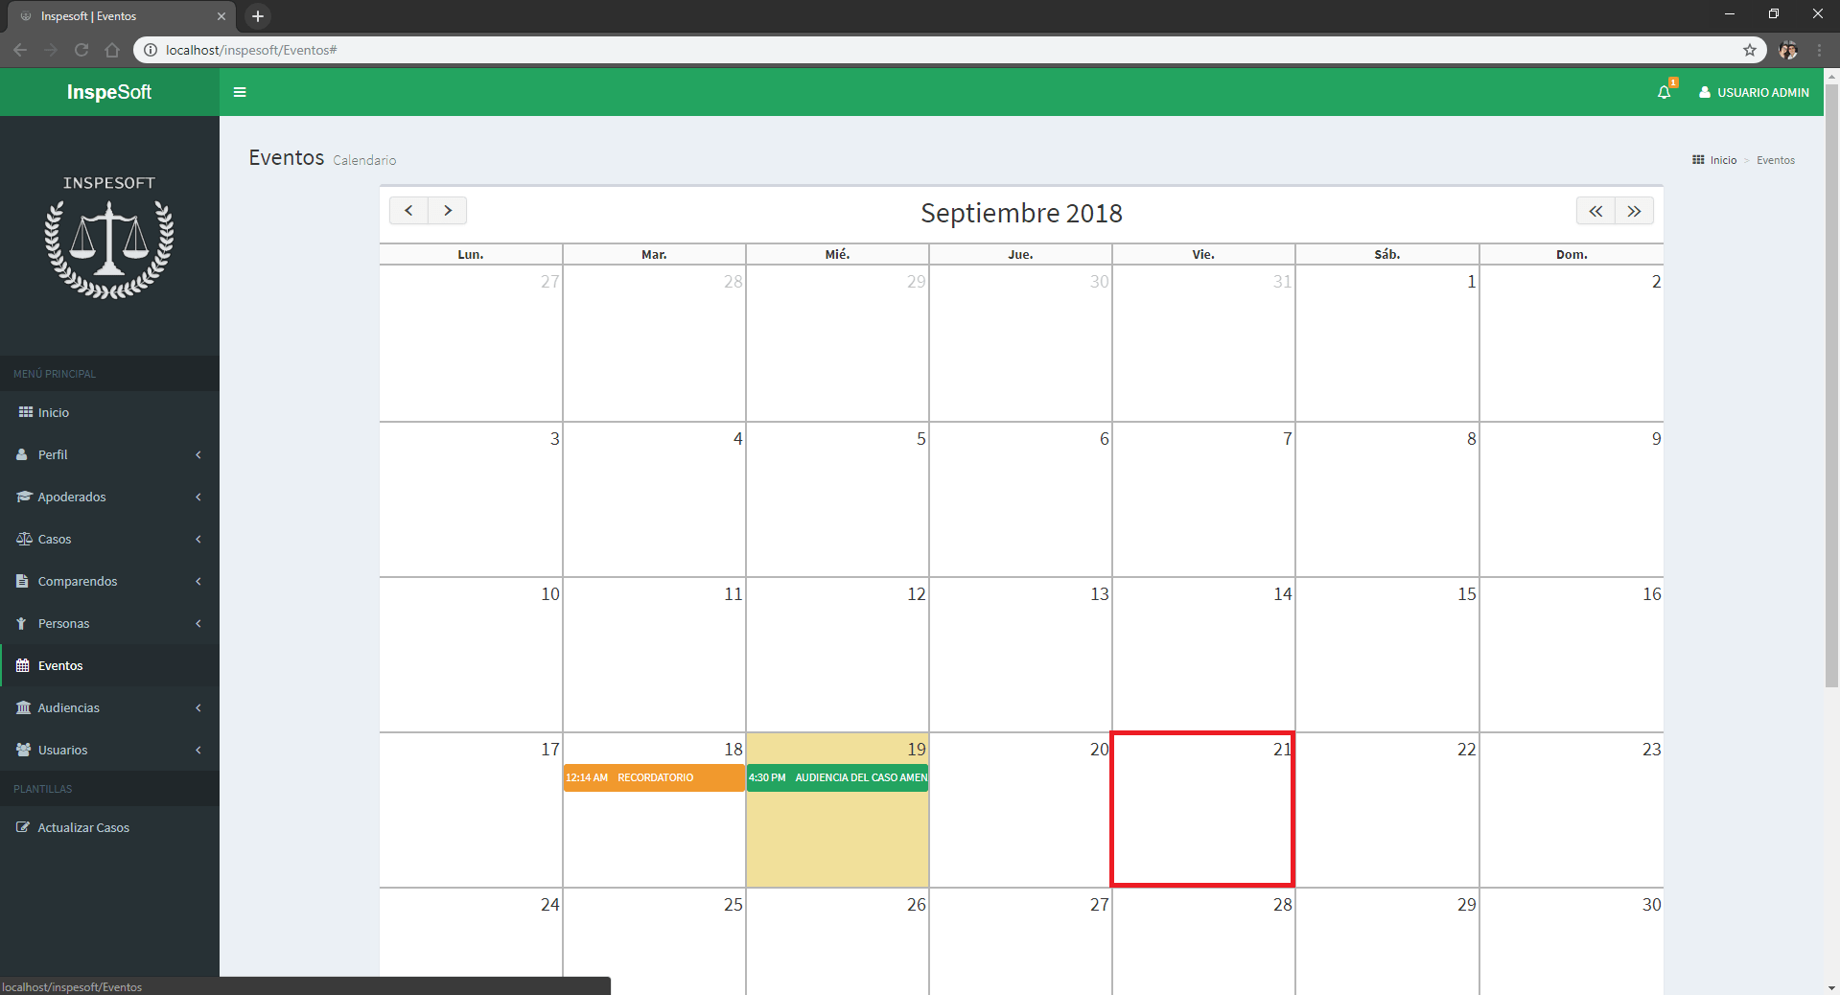This screenshot has height=995, width=1840.
Task: Click the InspeSoft logo title
Action: (x=109, y=92)
